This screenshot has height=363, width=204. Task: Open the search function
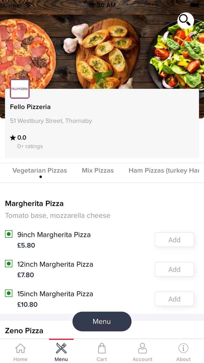point(185,21)
